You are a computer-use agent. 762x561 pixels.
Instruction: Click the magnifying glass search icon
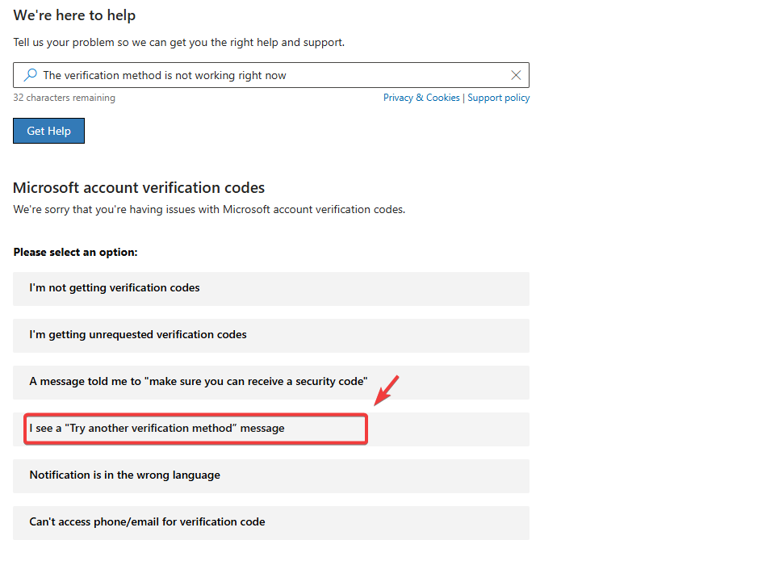pos(30,75)
